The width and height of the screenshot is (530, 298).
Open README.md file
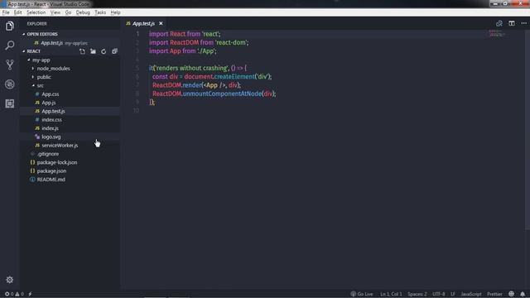click(51, 180)
